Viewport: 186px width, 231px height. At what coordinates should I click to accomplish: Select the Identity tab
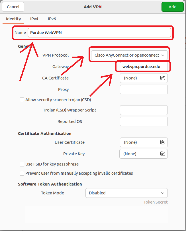click(13, 19)
